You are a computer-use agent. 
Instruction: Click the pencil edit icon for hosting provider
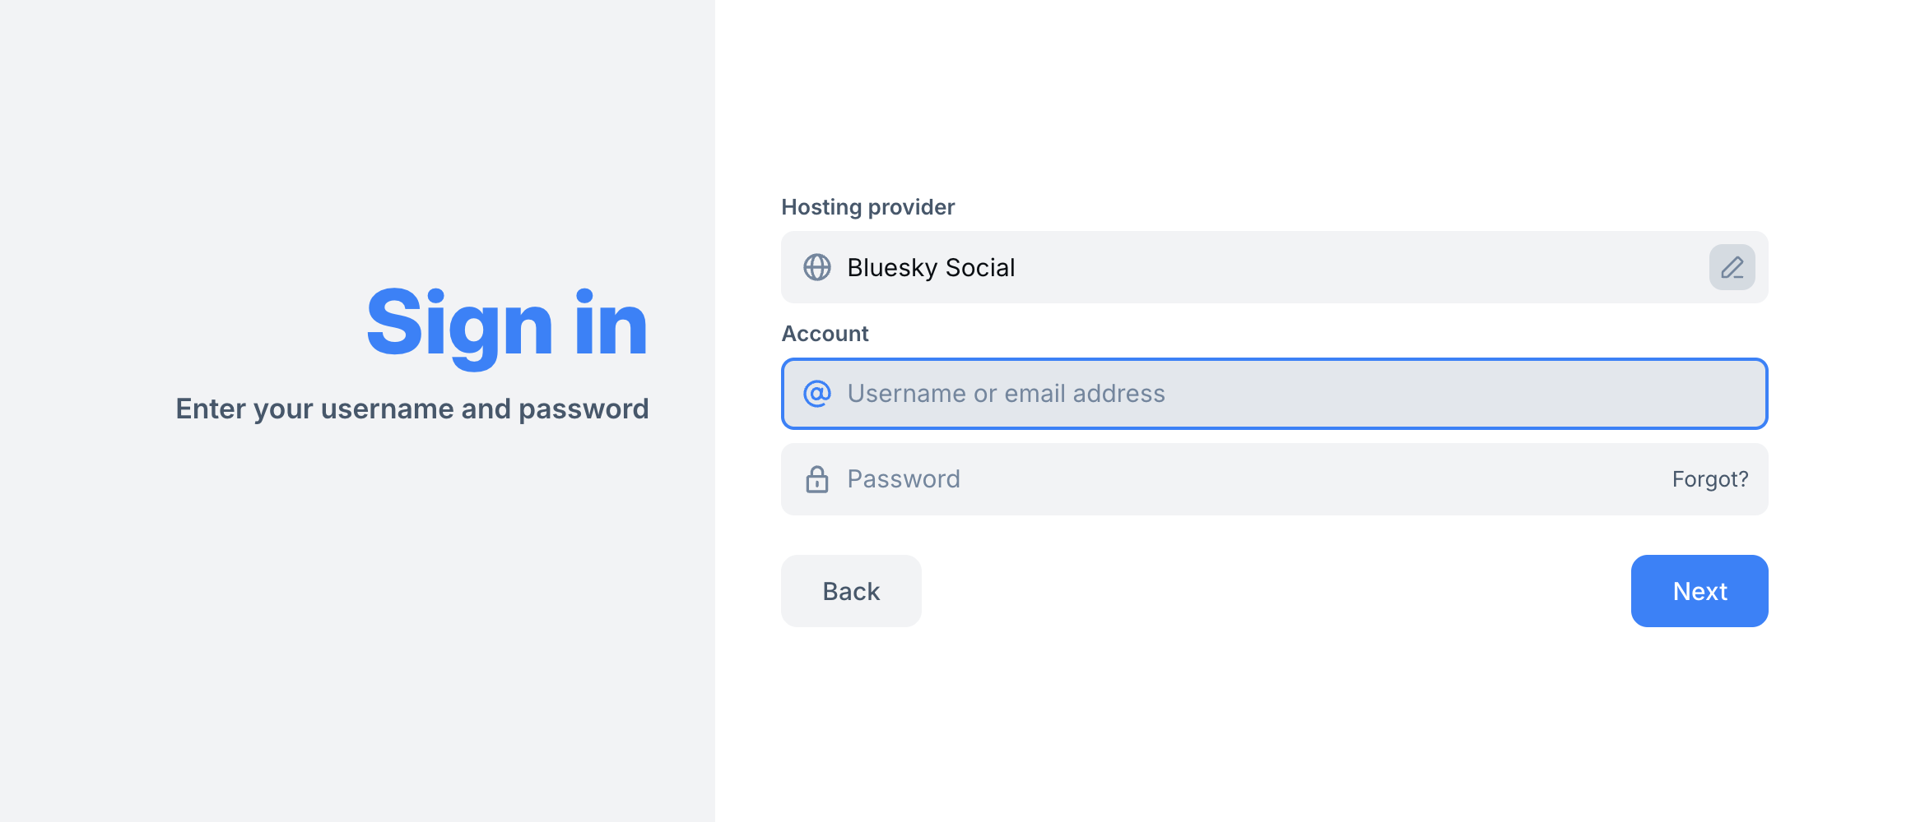pyautogui.click(x=1732, y=267)
